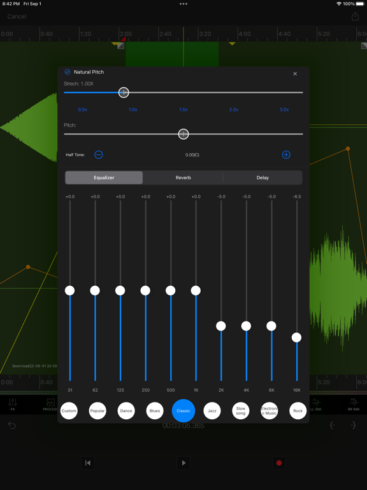Viewport: 367px width, 490px height.
Task: Click the undo arrow icon
Action: pos(12,426)
